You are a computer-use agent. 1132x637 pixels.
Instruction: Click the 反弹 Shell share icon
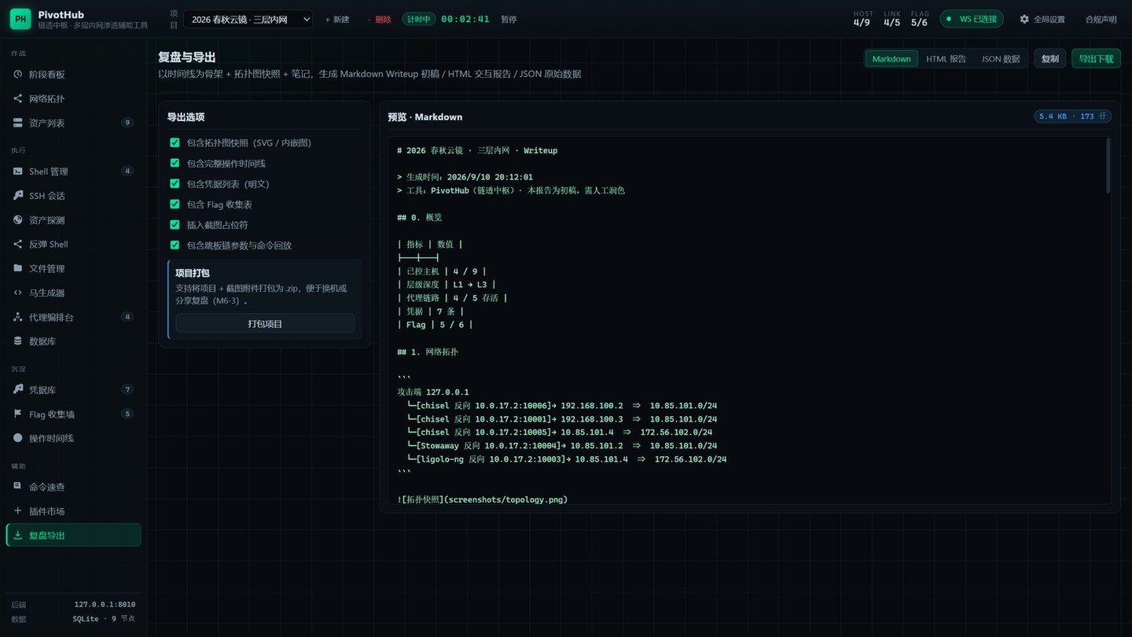[18, 245]
